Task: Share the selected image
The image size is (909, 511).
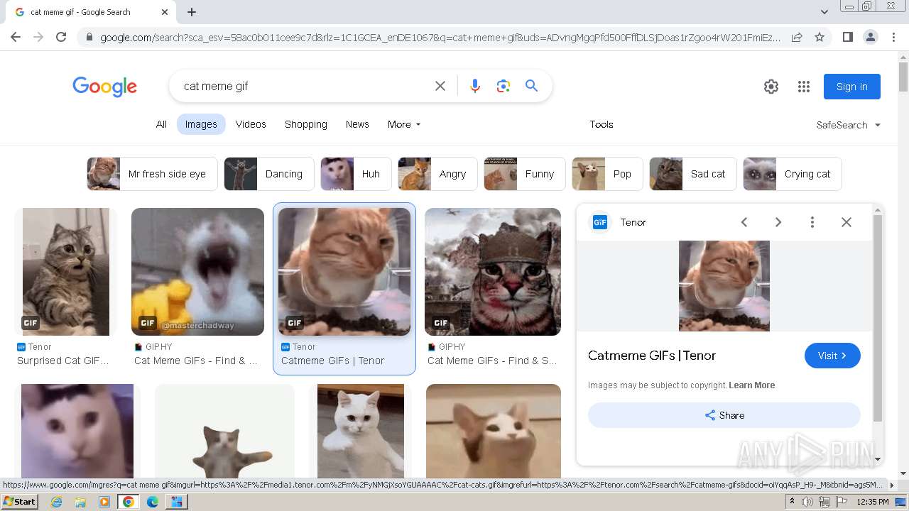Action: 724,415
